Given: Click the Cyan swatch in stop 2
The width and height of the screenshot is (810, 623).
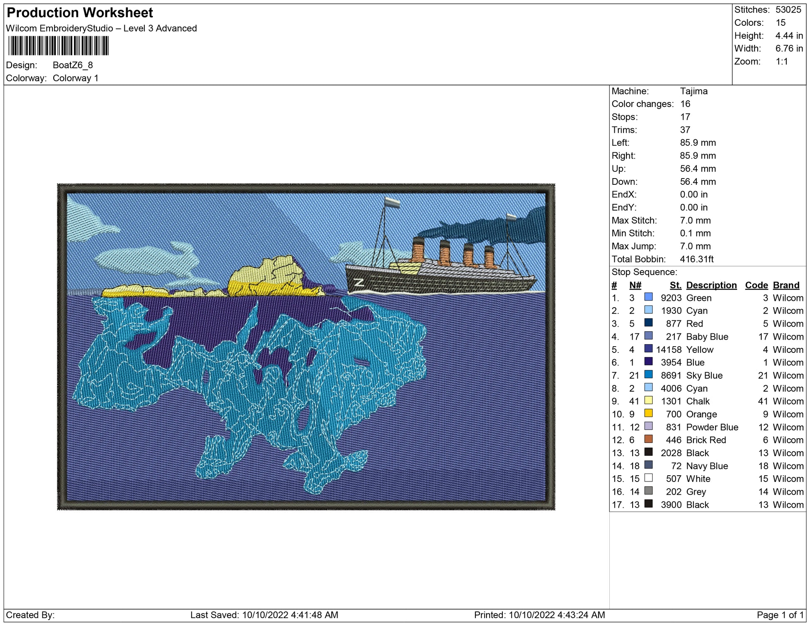Looking at the screenshot, I should tap(648, 310).
